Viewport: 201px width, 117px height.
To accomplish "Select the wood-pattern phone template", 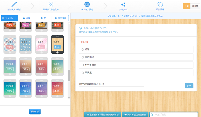I will point(57,44).
